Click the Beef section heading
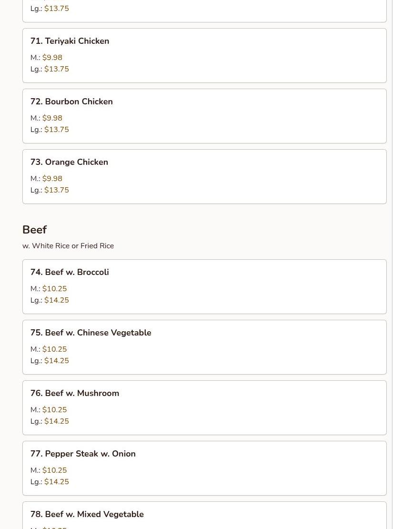 [x=34, y=230]
